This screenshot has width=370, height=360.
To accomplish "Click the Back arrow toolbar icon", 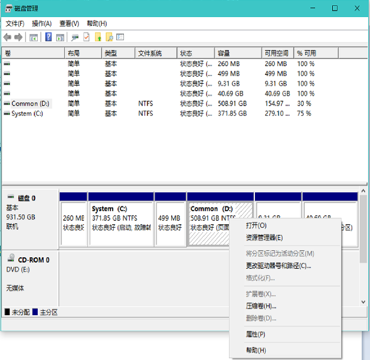I will 8,37.
